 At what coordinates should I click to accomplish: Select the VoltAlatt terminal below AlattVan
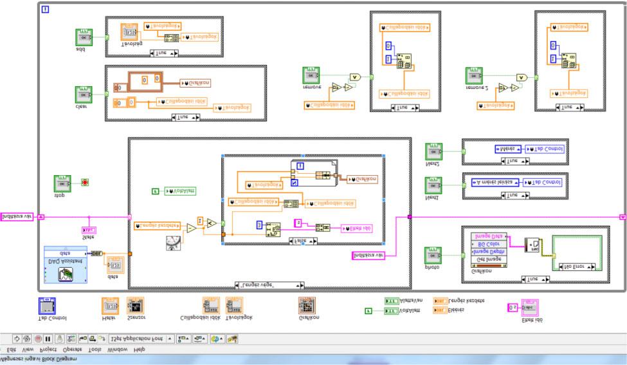[x=392, y=311]
